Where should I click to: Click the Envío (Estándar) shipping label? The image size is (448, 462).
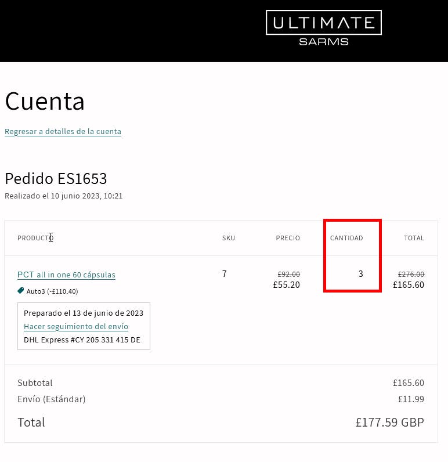(x=52, y=399)
